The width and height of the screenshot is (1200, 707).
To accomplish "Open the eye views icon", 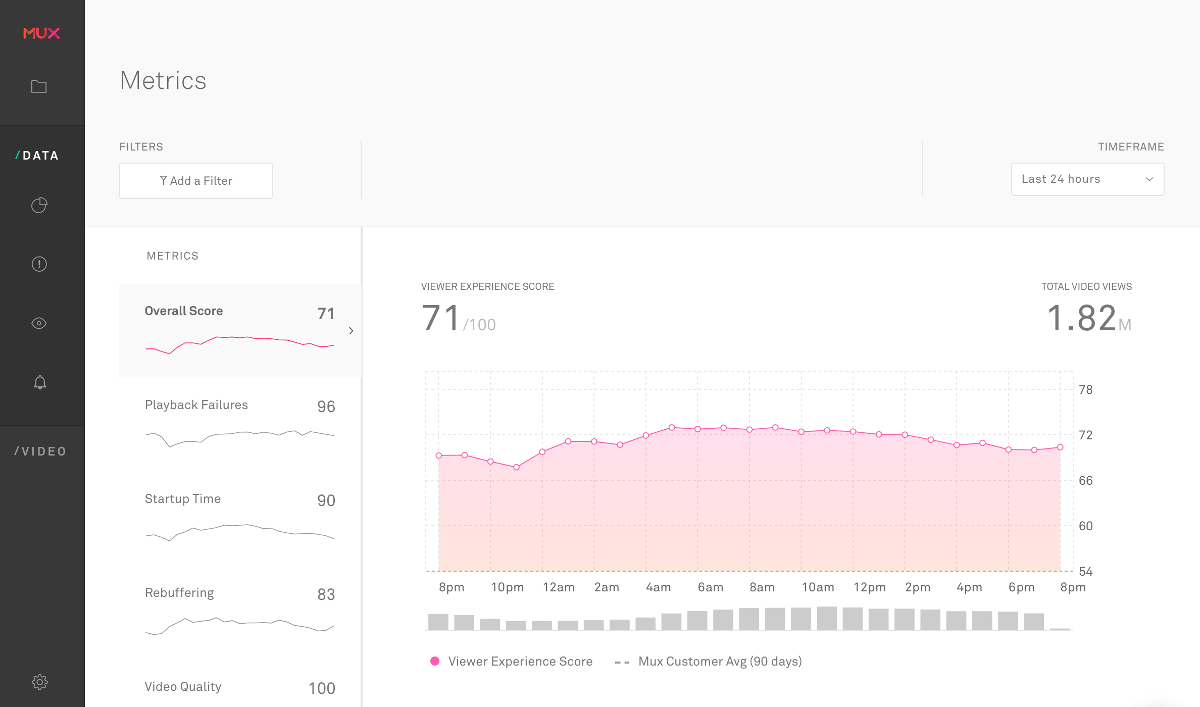I will click(39, 323).
